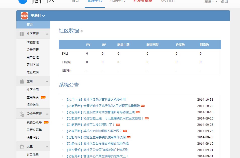This screenshot has width=240, height=158.
Task: Click the NEW badge after 全局活动社区排行优化
Action: point(143,106)
